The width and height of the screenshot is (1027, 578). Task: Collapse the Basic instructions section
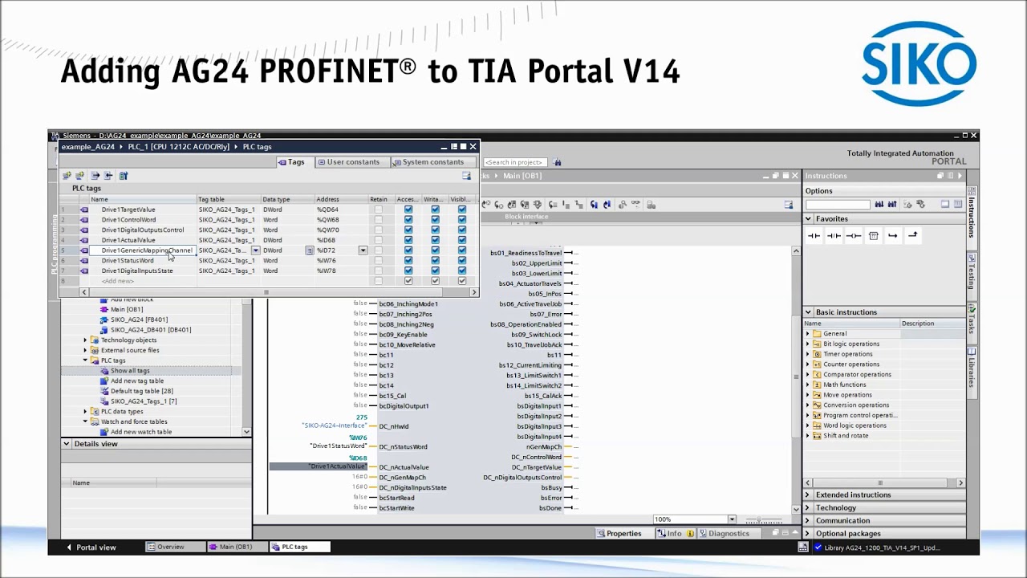pyautogui.click(x=809, y=311)
